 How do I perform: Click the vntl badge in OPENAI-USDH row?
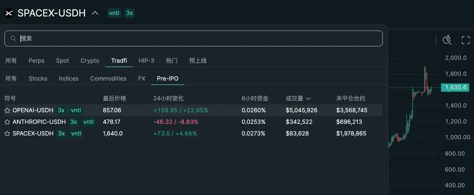[76, 110]
